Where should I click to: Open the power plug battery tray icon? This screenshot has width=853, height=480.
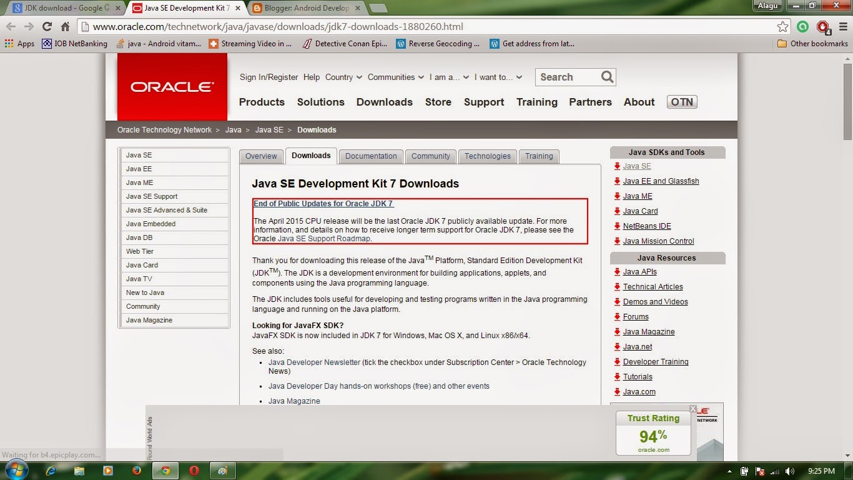744,471
